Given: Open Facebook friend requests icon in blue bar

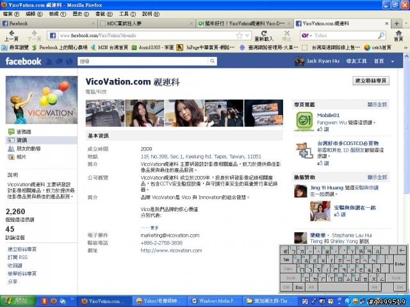Looking at the screenshot, I should pyautogui.click(x=49, y=61).
